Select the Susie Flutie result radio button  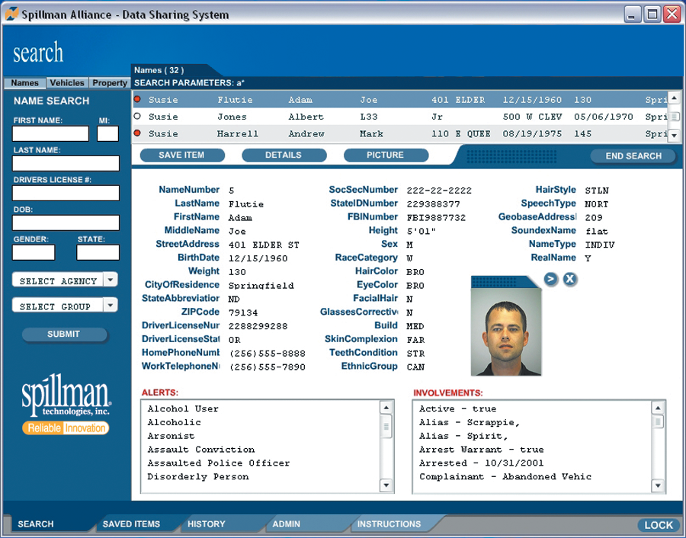click(137, 100)
